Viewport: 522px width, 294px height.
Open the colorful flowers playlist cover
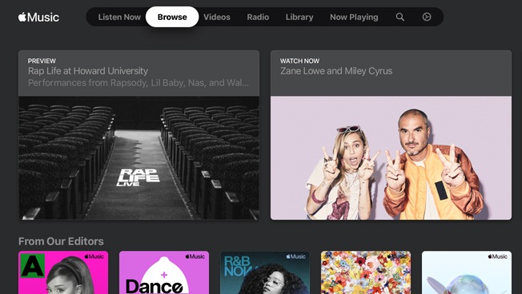pos(366,272)
